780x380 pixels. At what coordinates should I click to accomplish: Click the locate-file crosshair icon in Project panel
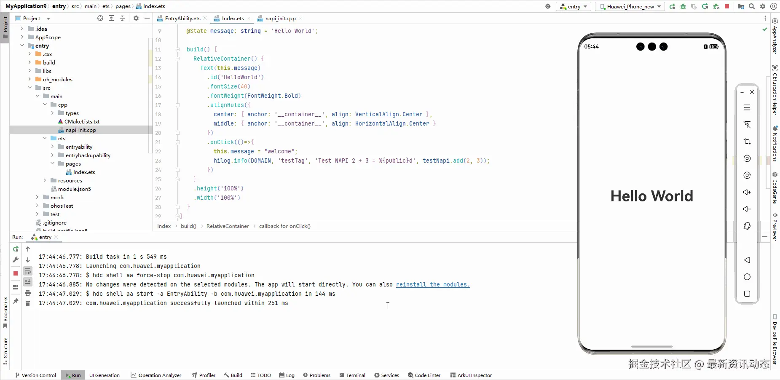(100, 18)
